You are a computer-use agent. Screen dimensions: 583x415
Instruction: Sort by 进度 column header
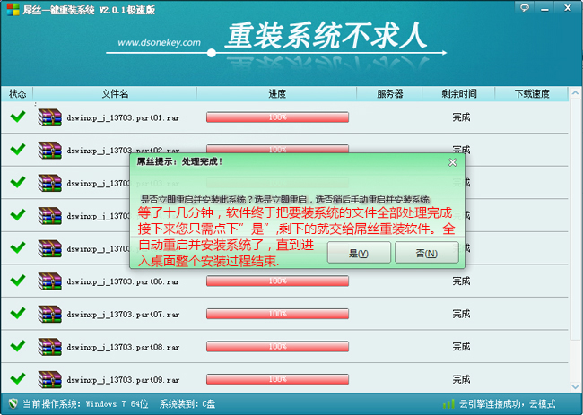point(277,93)
